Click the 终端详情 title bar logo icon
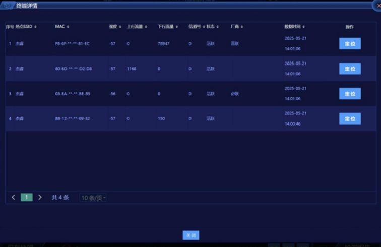This screenshot has width=381, height=247. pyautogui.click(x=7, y=5)
